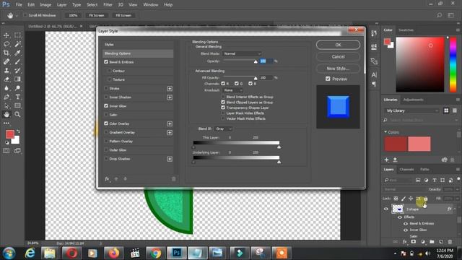Image resolution: width=462 pixels, height=260 pixels.
Task: Select the Eraser tool
Action: click(x=6, y=79)
